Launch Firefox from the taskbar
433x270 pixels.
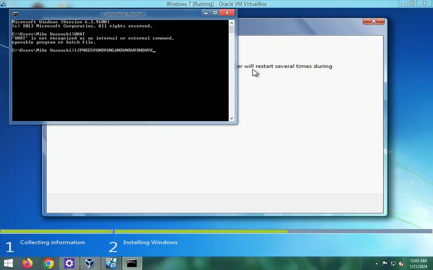(27, 263)
